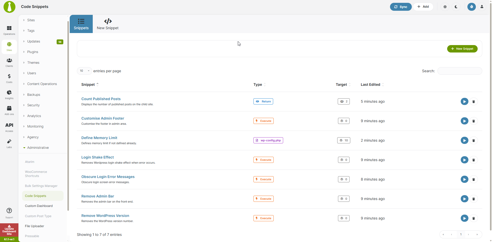Sort by the Snippet column header

[90, 85]
